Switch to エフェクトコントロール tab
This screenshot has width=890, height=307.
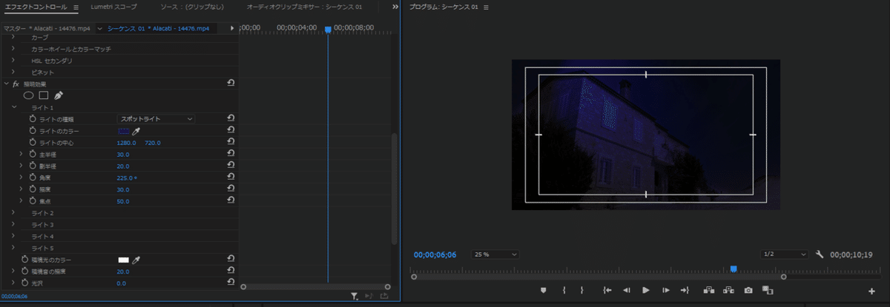click(x=37, y=7)
